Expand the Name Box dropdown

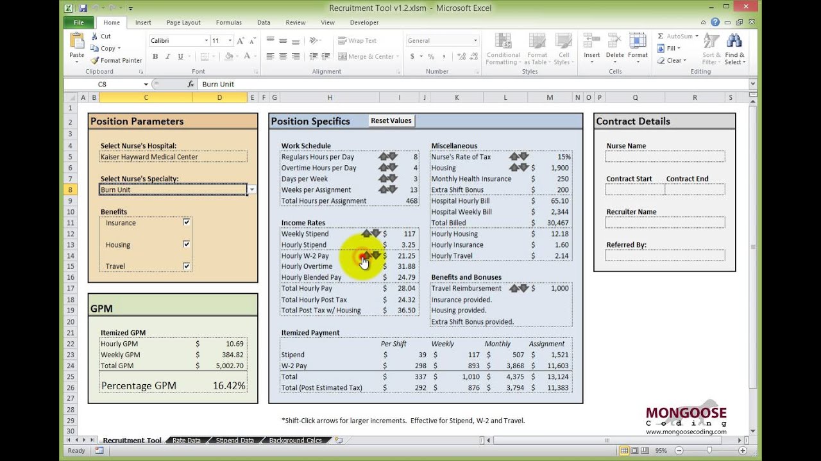pos(146,84)
